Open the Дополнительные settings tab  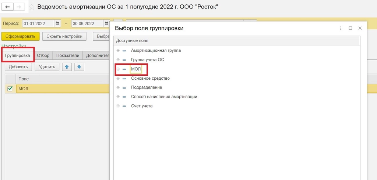pyautogui.click(x=96, y=55)
